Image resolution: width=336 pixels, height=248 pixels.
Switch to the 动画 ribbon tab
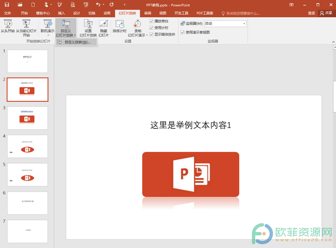click(107, 13)
